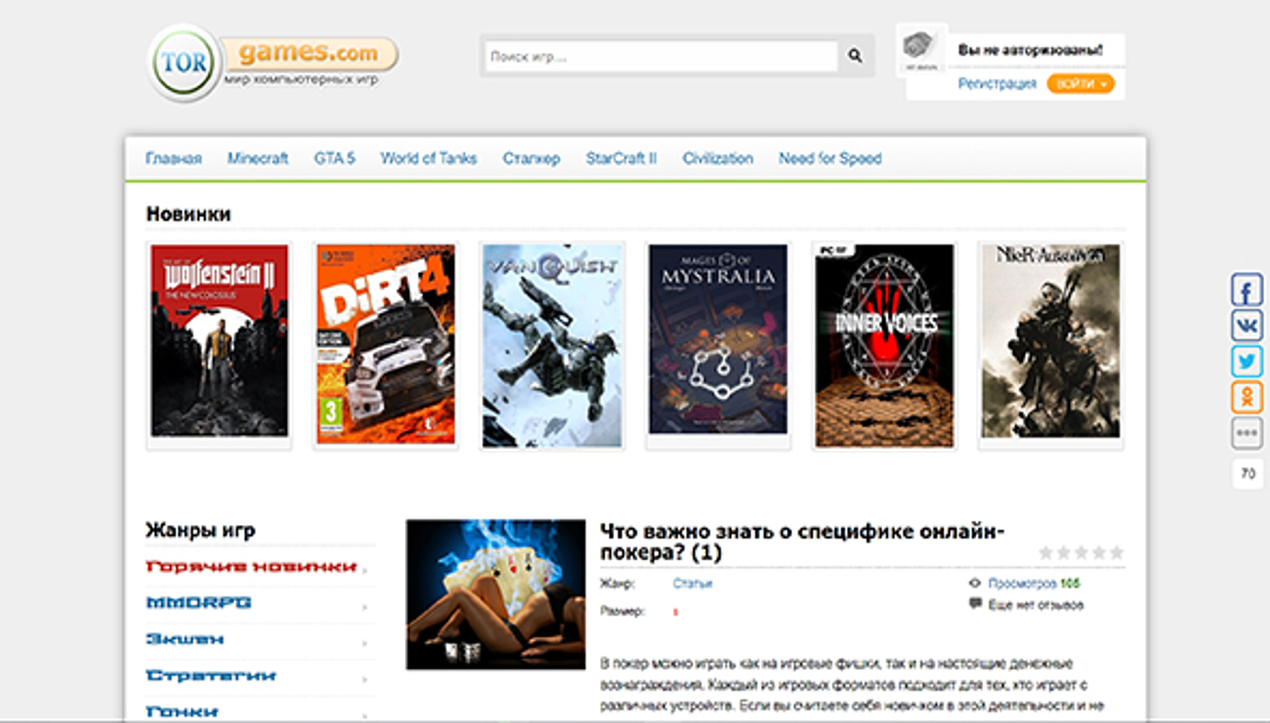The image size is (1270, 723).
Task: Expand the Горячие новинки category
Action: pos(251,567)
